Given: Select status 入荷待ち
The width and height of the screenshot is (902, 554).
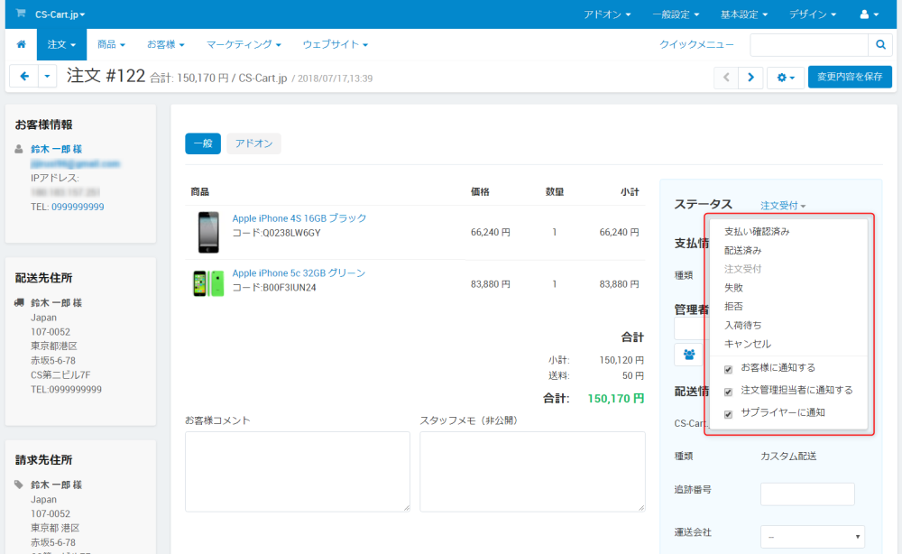Looking at the screenshot, I should click(742, 325).
